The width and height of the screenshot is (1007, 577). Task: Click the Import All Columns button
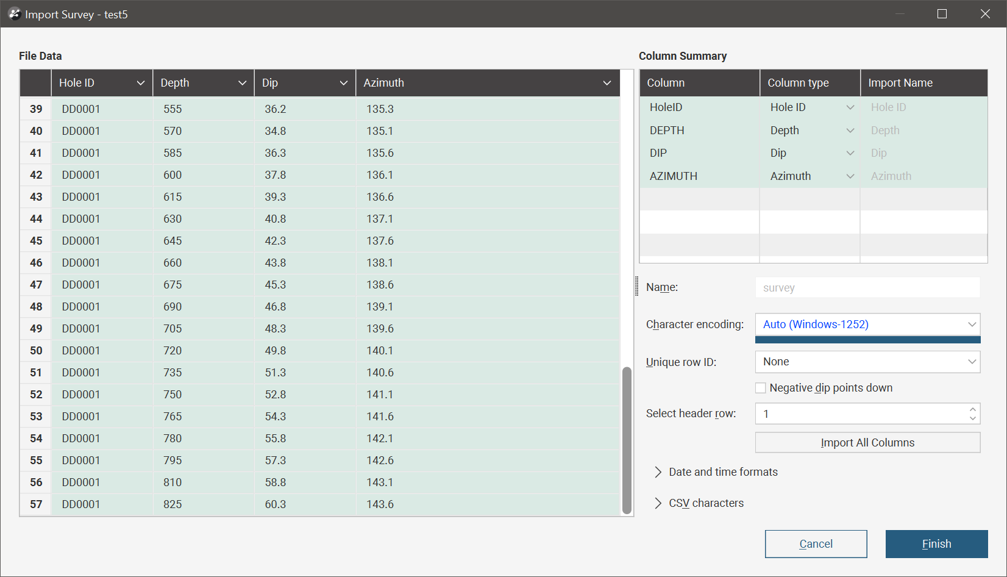867,443
